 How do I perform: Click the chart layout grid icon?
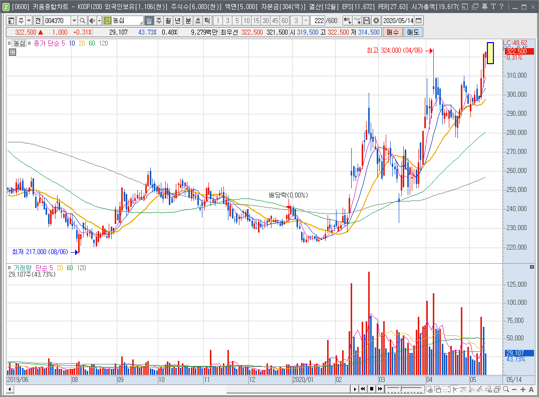pyautogui.click(x=429, y=389)
